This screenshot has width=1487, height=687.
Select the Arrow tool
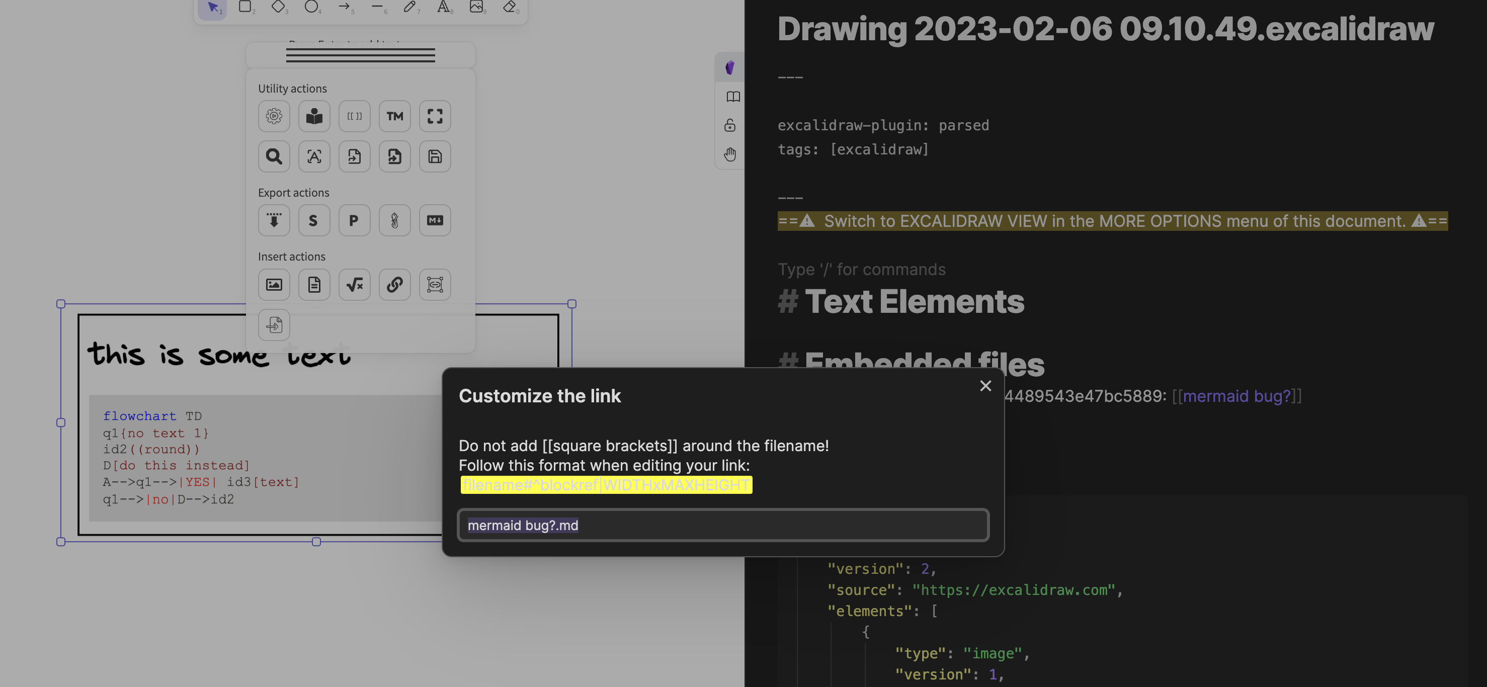click(x=344, y=8)
